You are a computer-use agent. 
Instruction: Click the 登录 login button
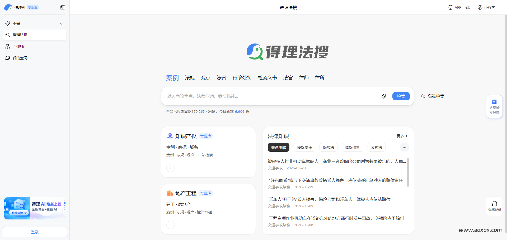[x=35, y=232]
